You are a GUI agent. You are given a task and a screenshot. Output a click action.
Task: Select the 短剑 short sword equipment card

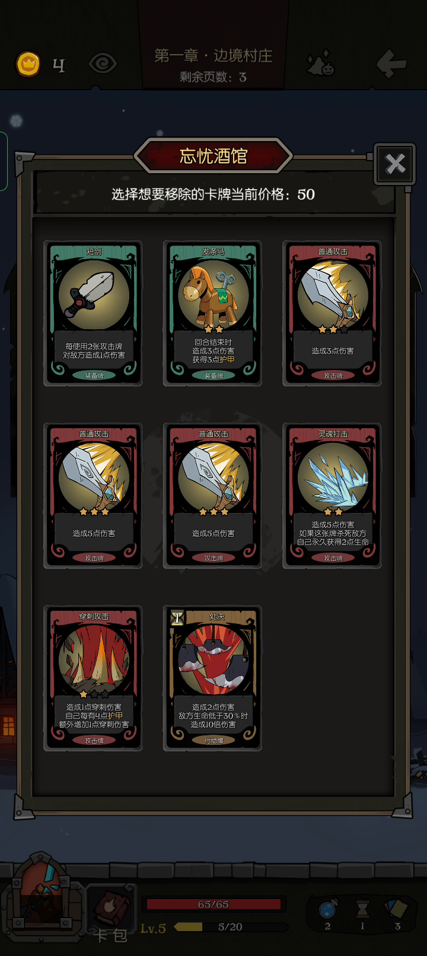[x=94, y=313]
